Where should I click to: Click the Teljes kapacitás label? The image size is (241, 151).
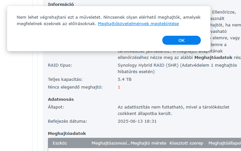click(65, 79)
